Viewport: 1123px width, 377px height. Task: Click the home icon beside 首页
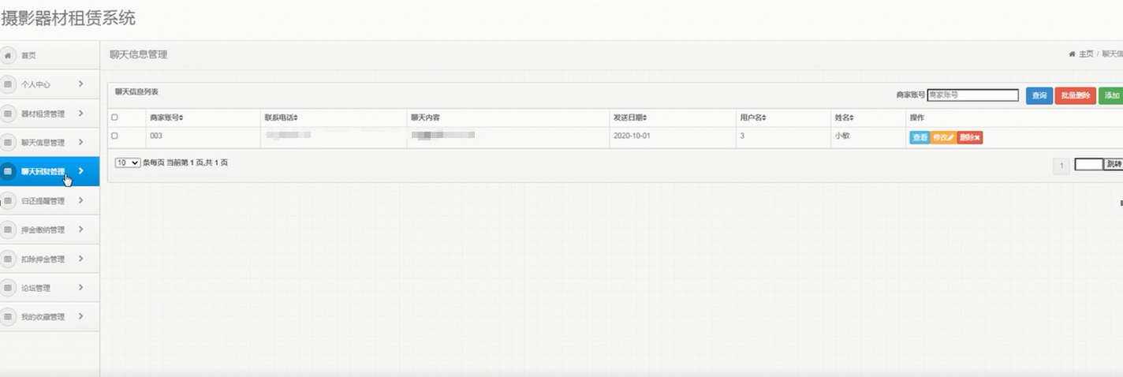pyautogui.click(x=8, y=55)
